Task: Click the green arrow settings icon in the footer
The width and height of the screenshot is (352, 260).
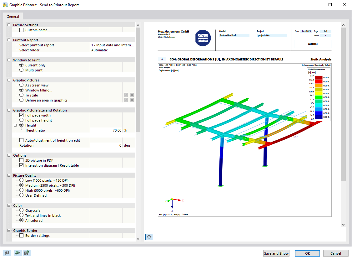Action: 17,253
